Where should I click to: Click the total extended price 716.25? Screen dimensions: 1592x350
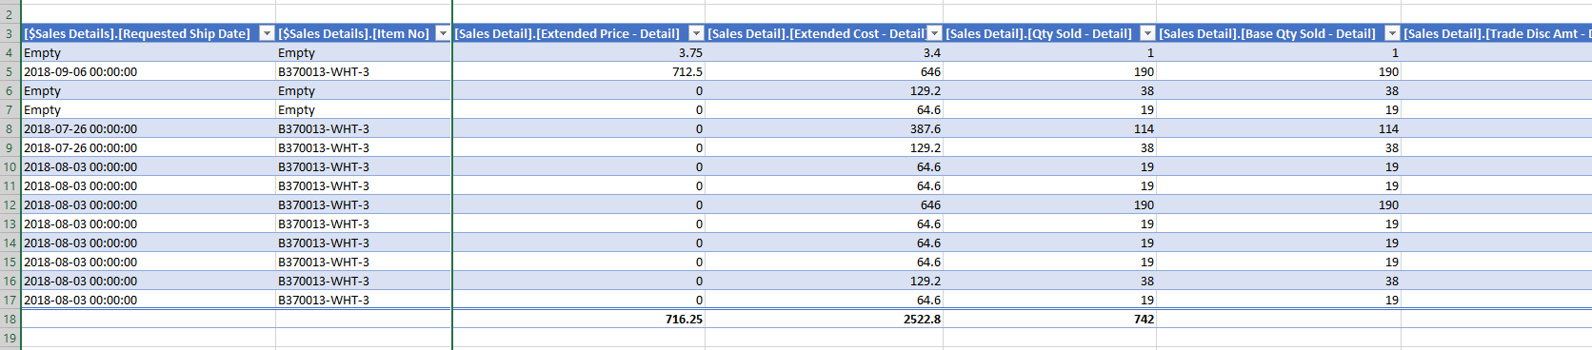[x=579, y=319]
